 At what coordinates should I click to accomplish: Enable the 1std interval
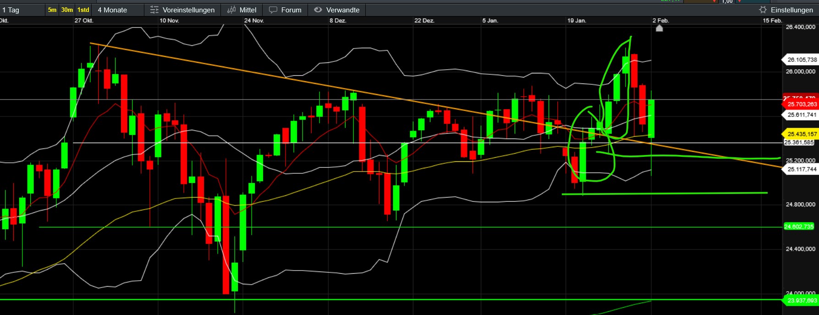[x=83, y=10]
